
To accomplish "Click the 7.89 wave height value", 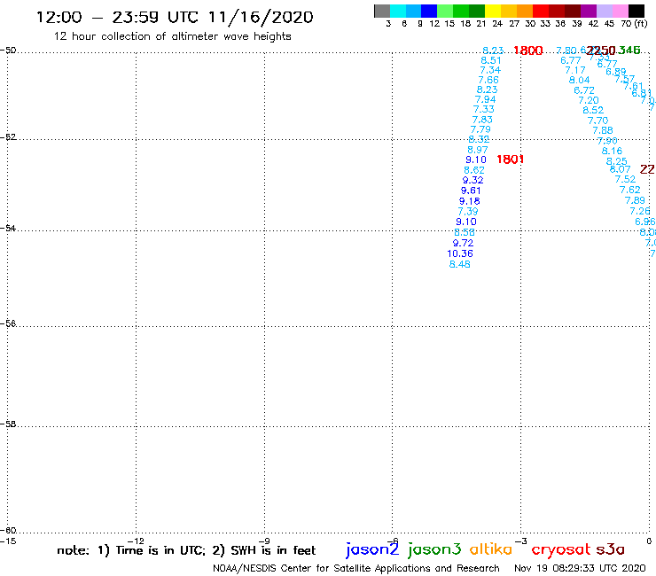I will [635, 200].
